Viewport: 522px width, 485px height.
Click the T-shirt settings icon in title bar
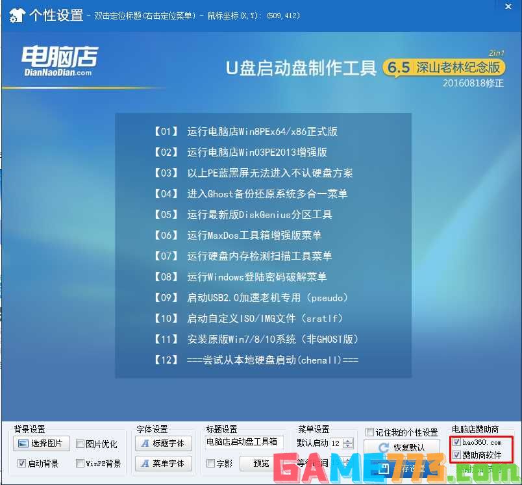click(17, 16)
